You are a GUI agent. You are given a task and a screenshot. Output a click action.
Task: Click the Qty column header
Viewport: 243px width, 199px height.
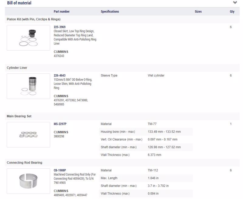pos(232,12)
